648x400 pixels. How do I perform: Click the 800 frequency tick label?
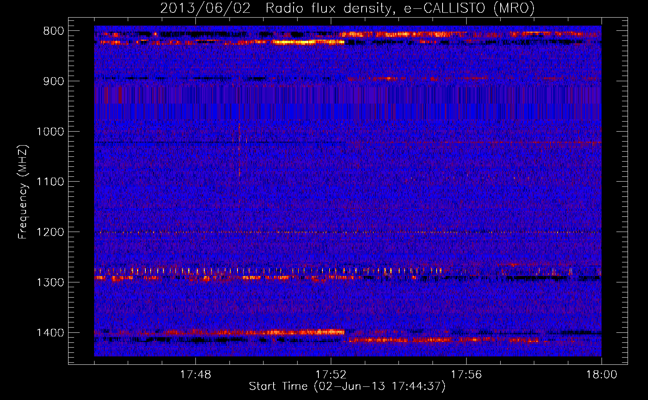tap(53, 31)
